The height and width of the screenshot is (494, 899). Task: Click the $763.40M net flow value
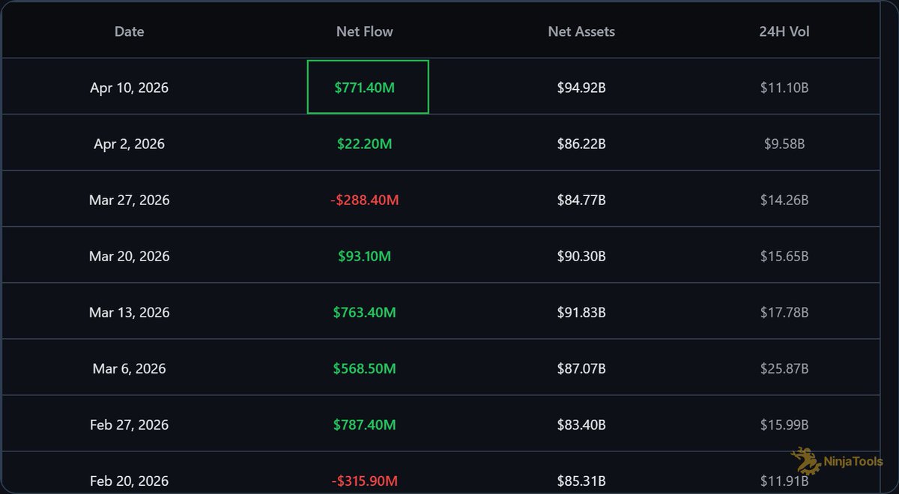point(364,312)
